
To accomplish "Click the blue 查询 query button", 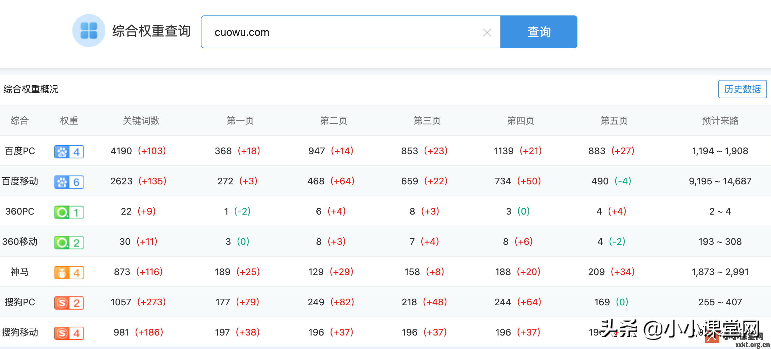I will [x=539, y=32].
